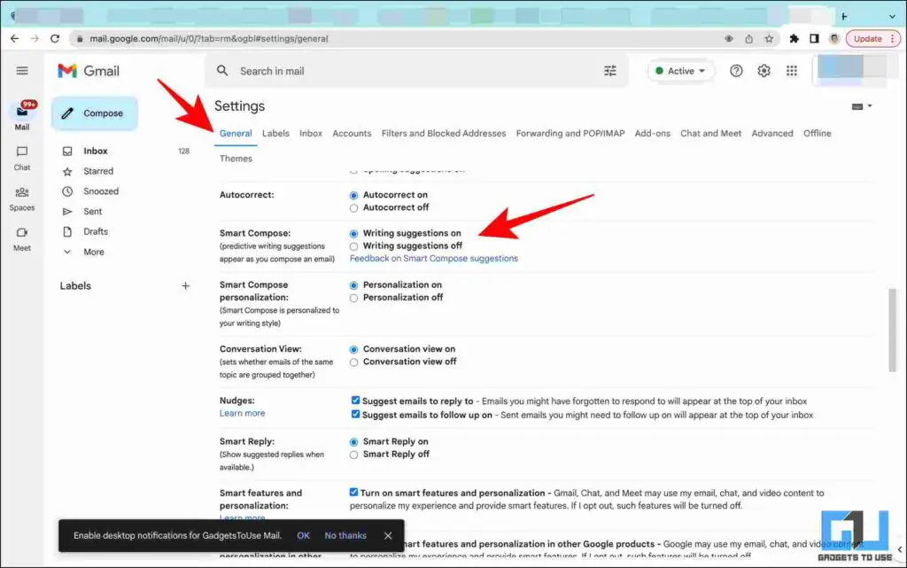Click No thanks on notifications prompt

pyautogui.click(x=345, y=535)
